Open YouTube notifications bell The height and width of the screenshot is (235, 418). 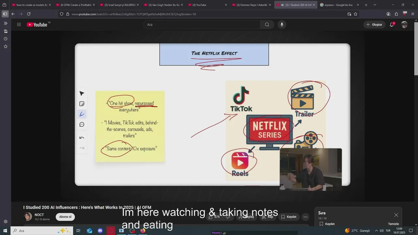point(392,24)
